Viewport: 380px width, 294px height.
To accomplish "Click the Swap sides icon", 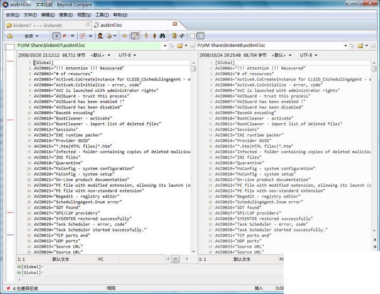I will click(182, 36).
